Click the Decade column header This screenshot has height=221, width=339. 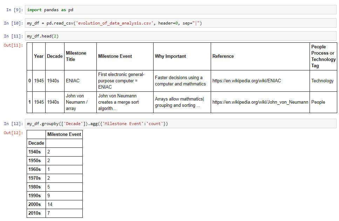tap(55, 56)
